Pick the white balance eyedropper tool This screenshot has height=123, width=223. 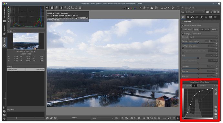click(65, 8)
